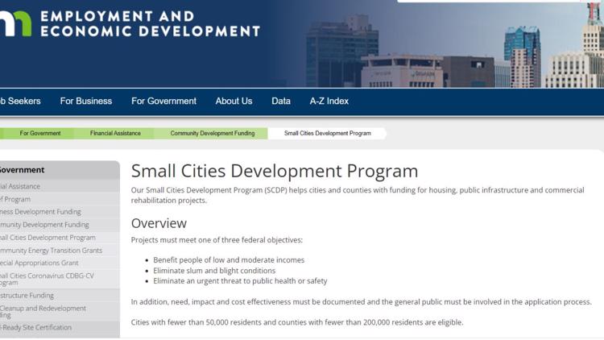Go to Community Development Funding breadcrumb
Viewport: 604px width, 340px height.
(x=213, y=134)
